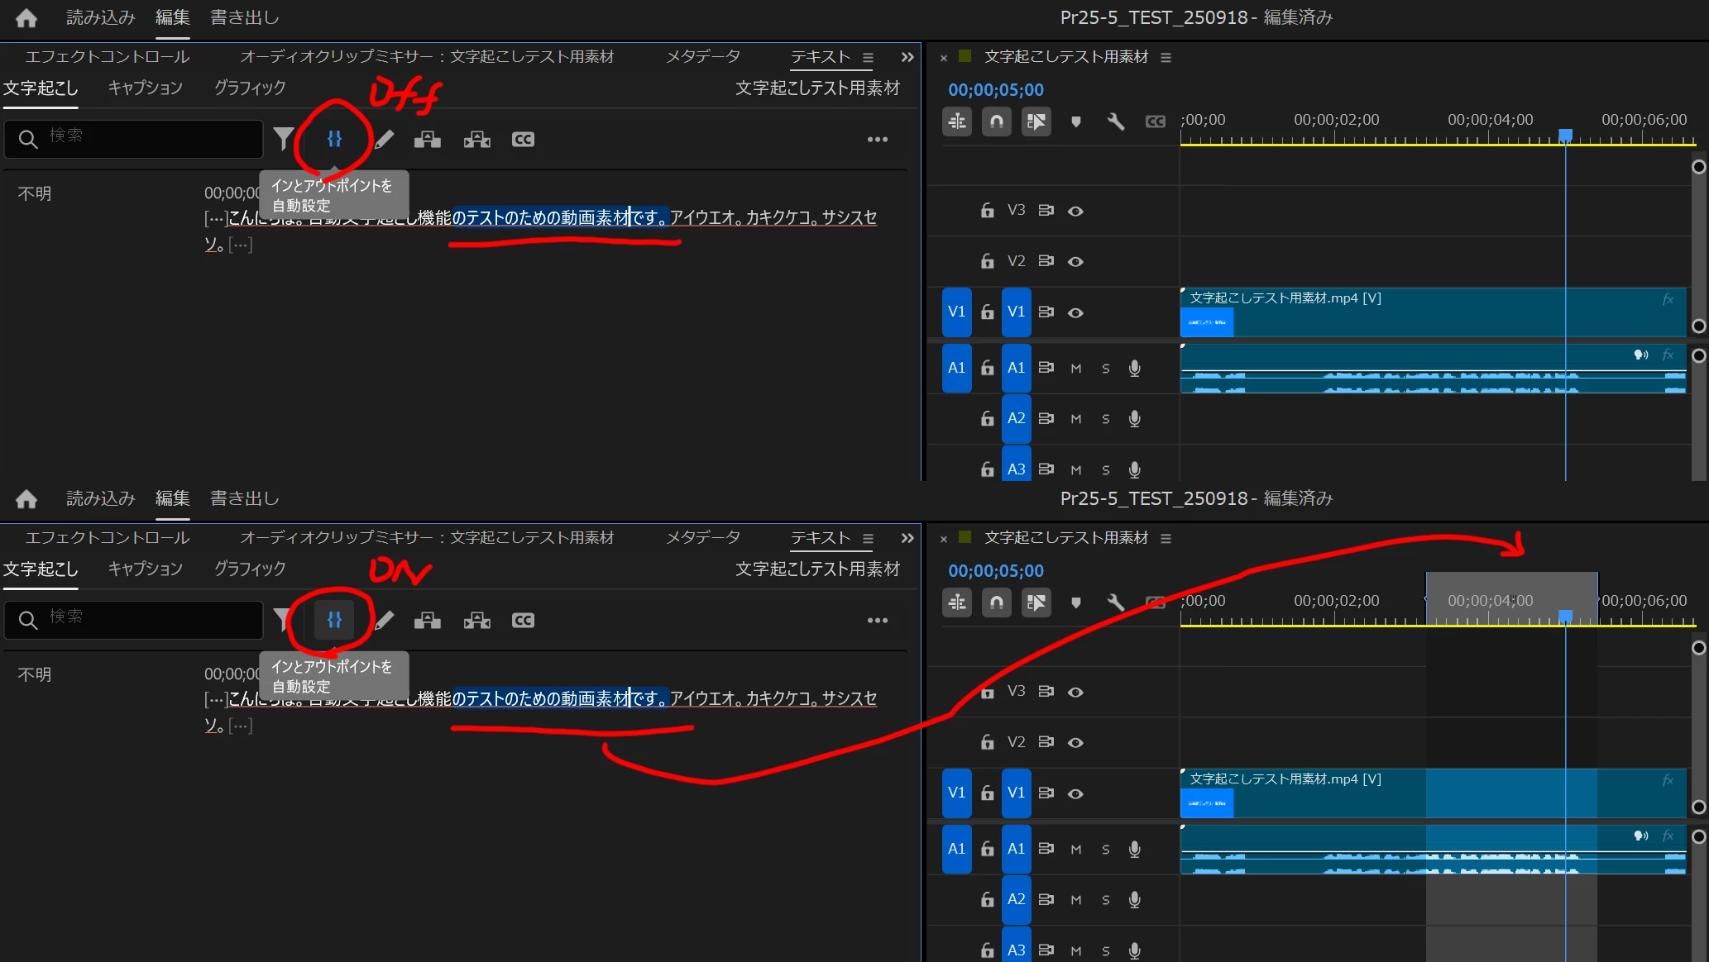
Task: Click the blue playhead marker on the upper timeline ruler
Action: pyautogui.click(x=1565, y=135)
